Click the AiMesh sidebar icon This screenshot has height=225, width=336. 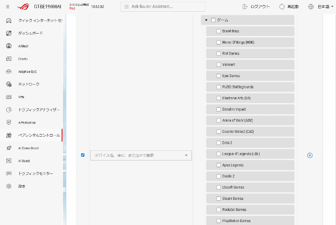[9, 46]
